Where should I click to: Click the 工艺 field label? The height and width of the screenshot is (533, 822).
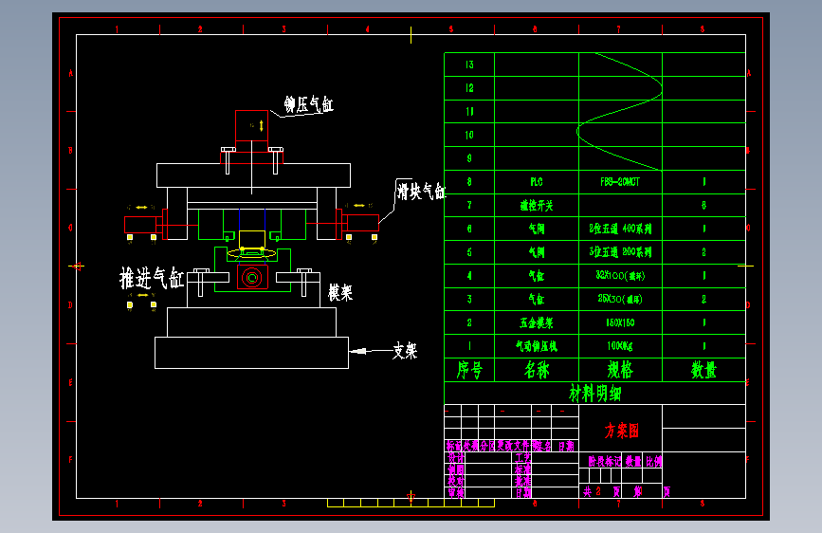click(x=522, y=457)
